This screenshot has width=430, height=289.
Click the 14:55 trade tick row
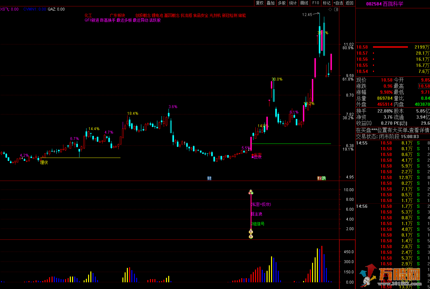[x=393, y=143]
